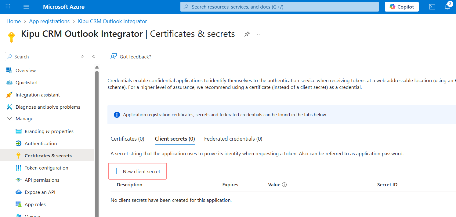Viewport: 456px width, 217px height.
Task: Collapse the Manage section
Action: point(10,119)
